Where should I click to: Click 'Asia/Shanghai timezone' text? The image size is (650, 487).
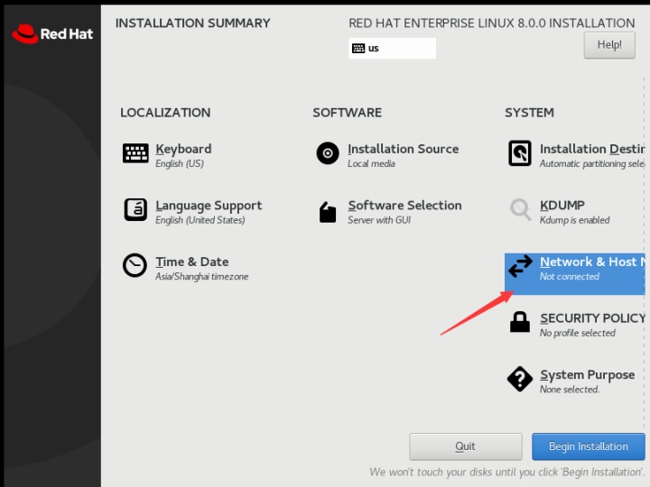click(202, 276)
